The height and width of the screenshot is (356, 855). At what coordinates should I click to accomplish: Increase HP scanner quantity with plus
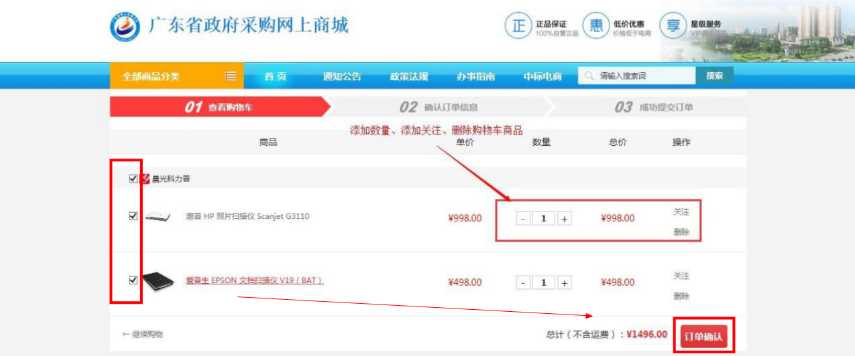[565, 219]
